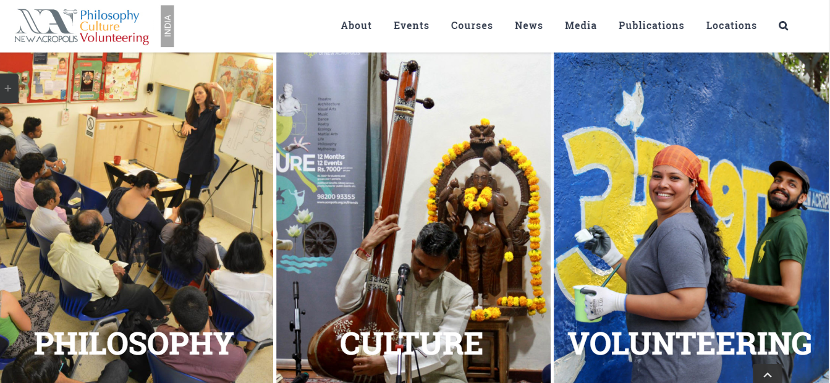Expand the plus sliding bar toggle

8,88
